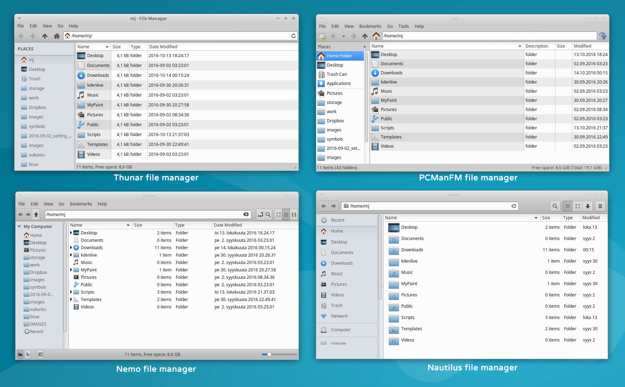Open search in Nemo toolbar
The image size is (625, 387).
tap(268, 214)
